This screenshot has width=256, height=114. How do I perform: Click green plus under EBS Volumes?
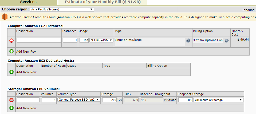[11, 108]
